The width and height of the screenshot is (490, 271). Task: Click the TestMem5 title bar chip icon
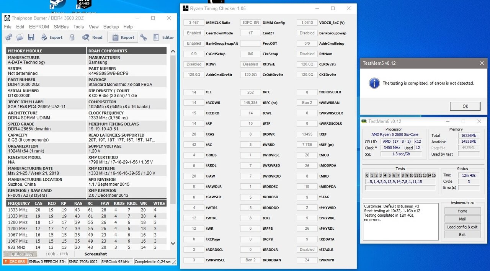(x=364, y=121)
